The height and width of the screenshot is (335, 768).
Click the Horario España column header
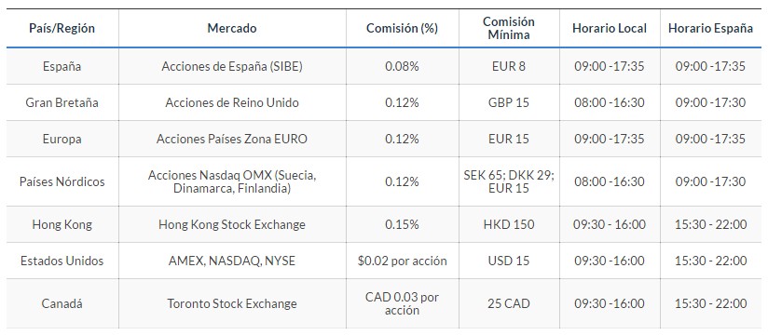tap(711, 28)
